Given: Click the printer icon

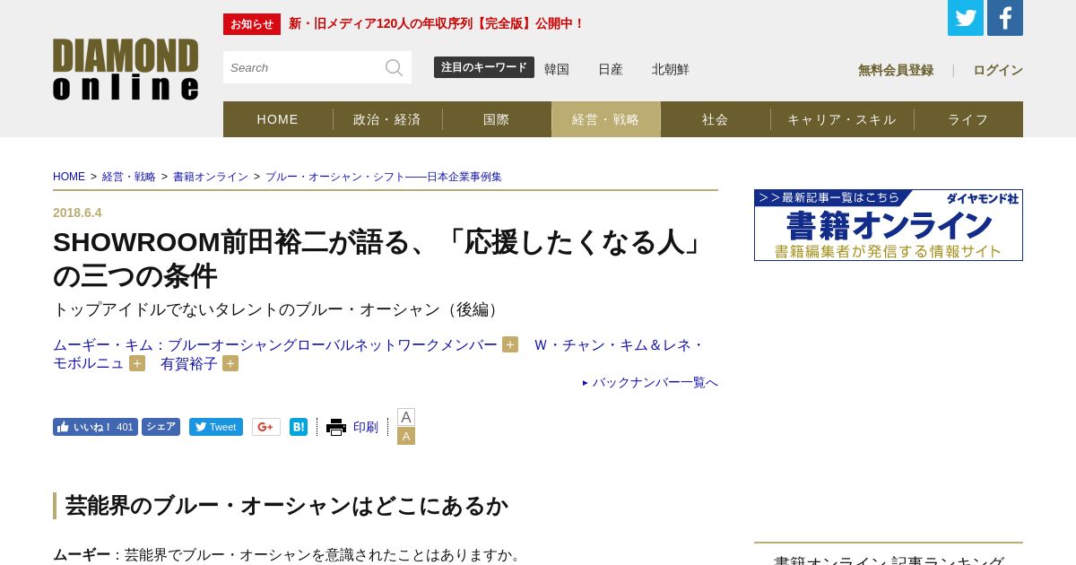Looking at the screenshot, I should [x=336, y=427].
